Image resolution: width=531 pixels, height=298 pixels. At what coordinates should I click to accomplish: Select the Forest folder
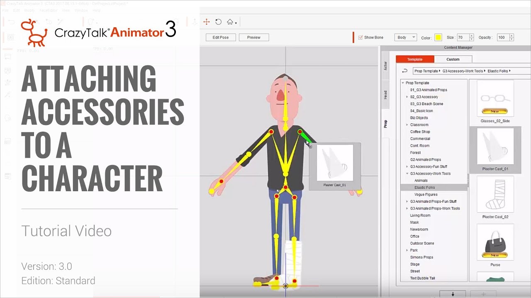click(x=415, y=153)
